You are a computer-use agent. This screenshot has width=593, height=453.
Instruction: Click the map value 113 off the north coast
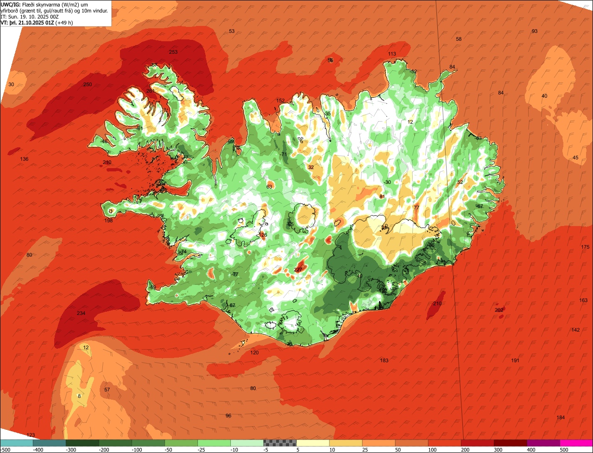pyautogui.click(x=392, y=54)
